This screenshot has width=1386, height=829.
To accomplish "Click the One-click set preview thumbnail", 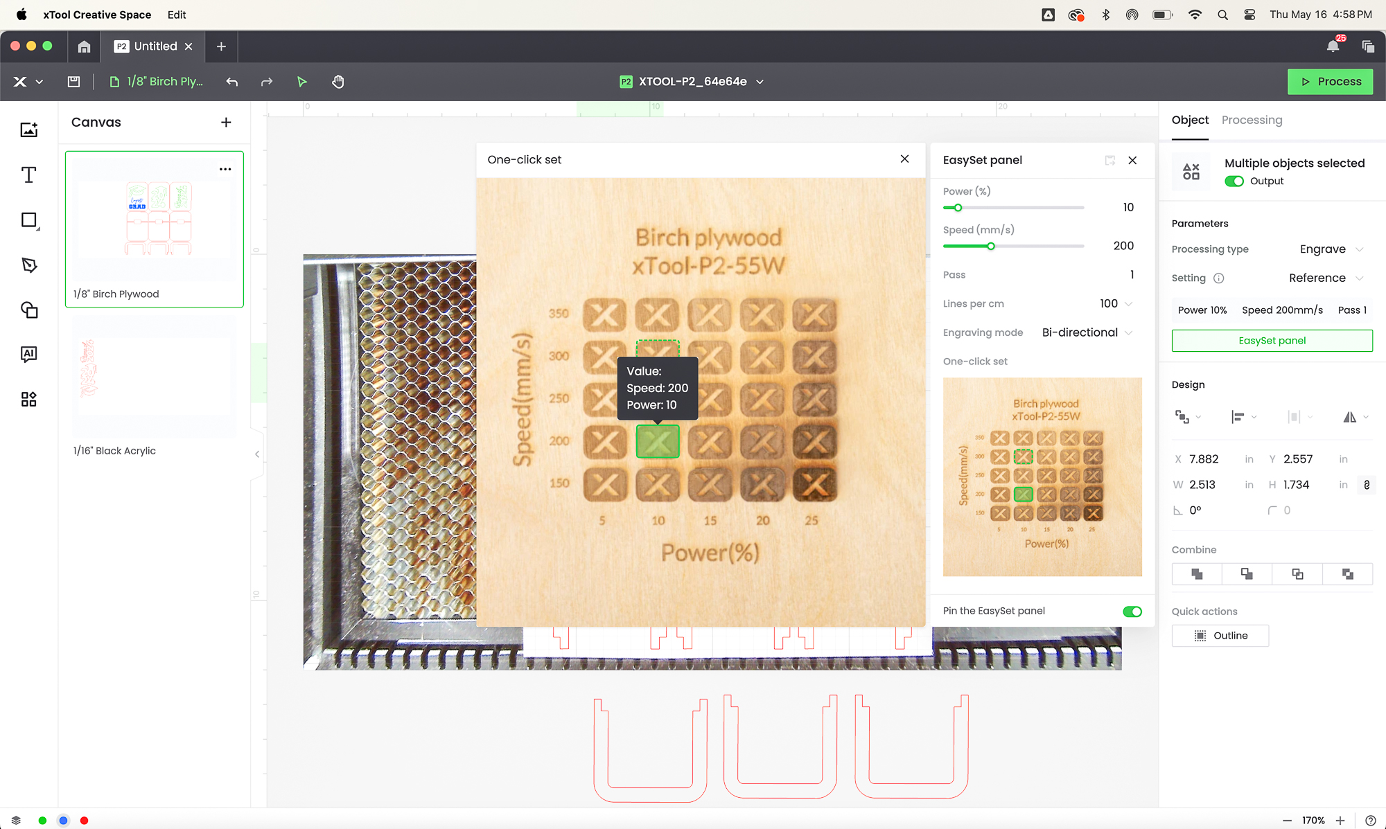I will click(1042, 477).
